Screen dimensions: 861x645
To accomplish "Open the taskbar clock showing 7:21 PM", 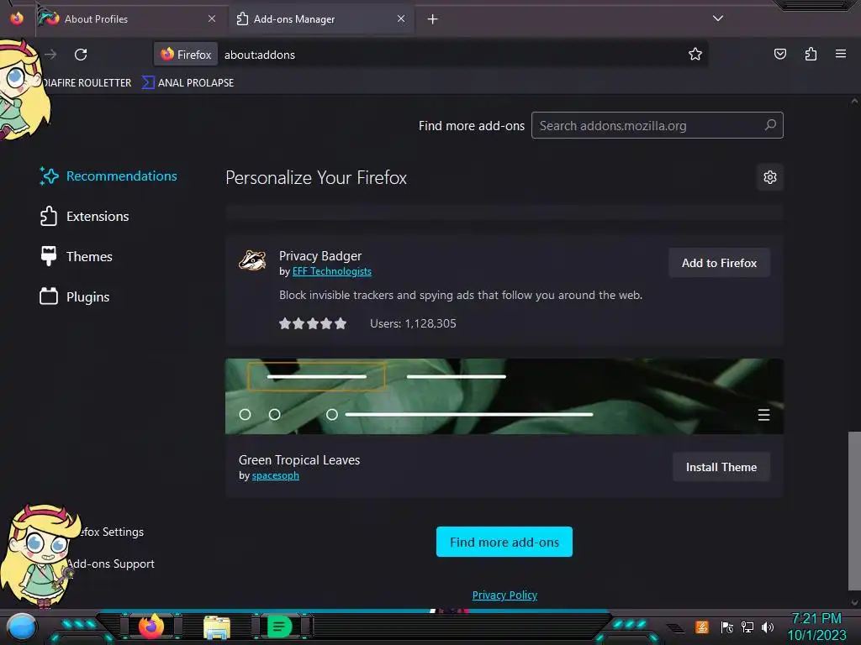I will (x=816, y=627).
